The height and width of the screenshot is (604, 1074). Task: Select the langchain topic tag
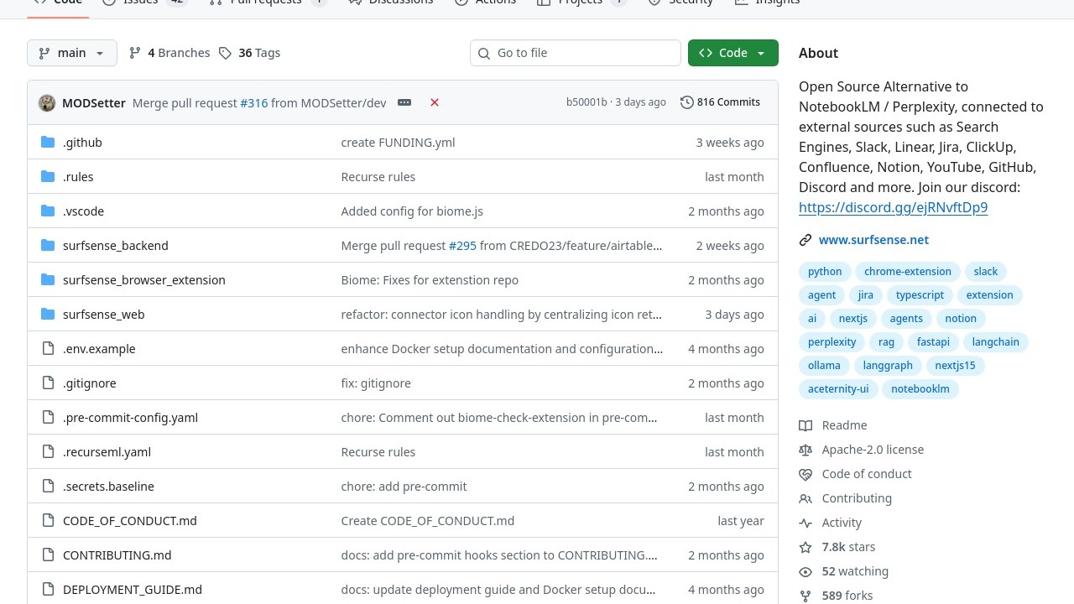pyautogui.click(x=995, y=342)
